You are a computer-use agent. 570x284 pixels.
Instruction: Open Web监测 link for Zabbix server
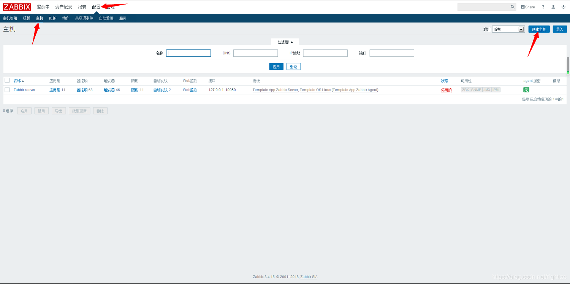click(190, 90)
